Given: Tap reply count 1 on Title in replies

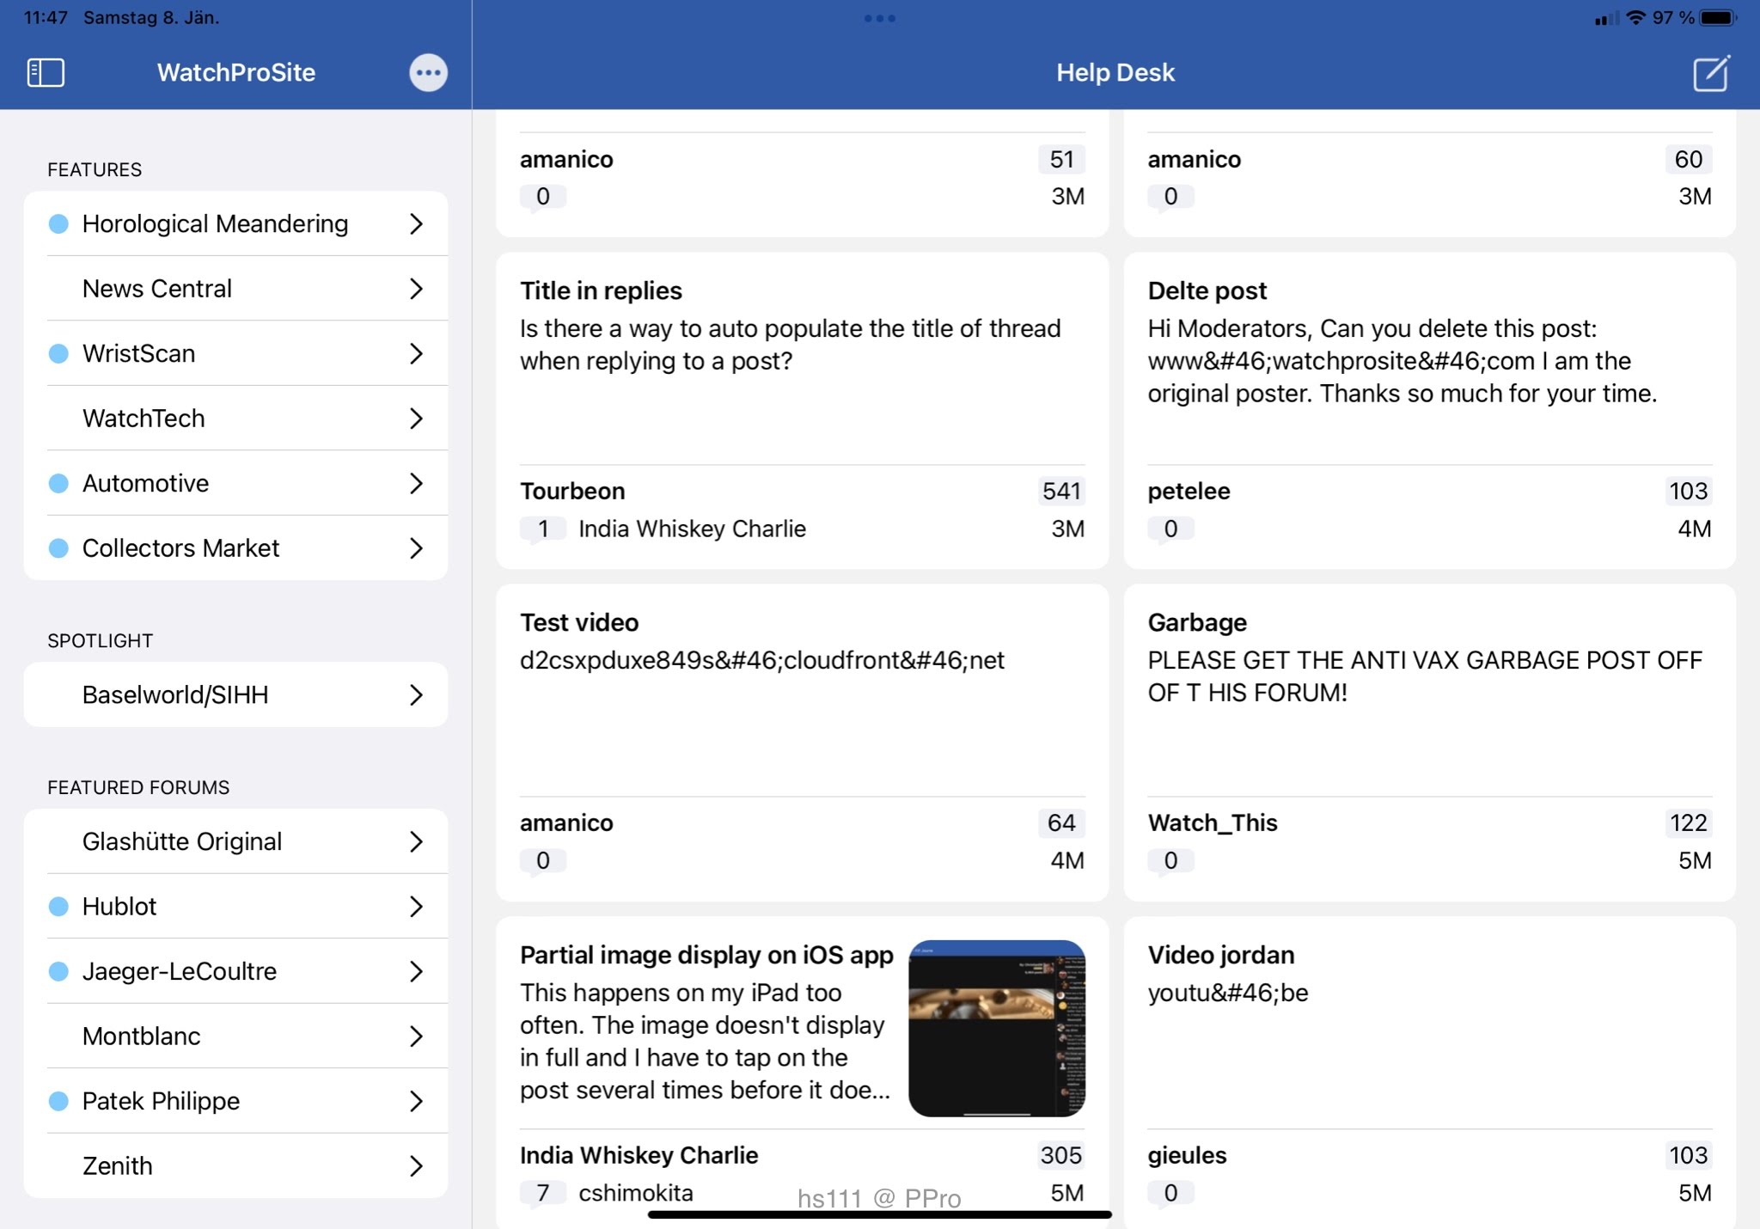Looking at the screenshot, I should coord(543,529).
